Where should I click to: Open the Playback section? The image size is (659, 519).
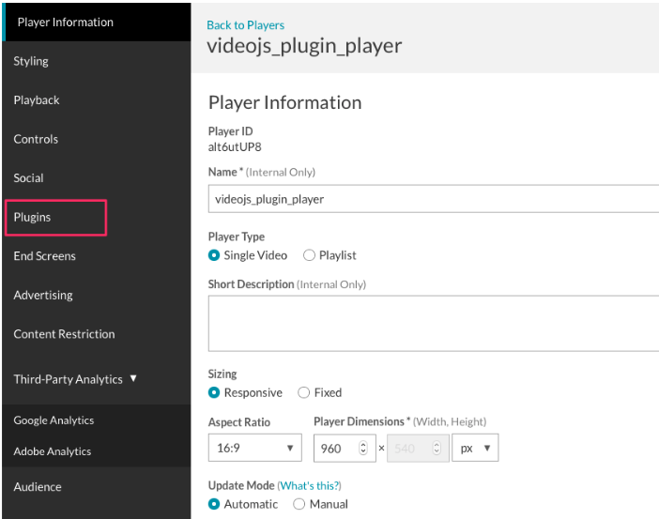(37, 100)
